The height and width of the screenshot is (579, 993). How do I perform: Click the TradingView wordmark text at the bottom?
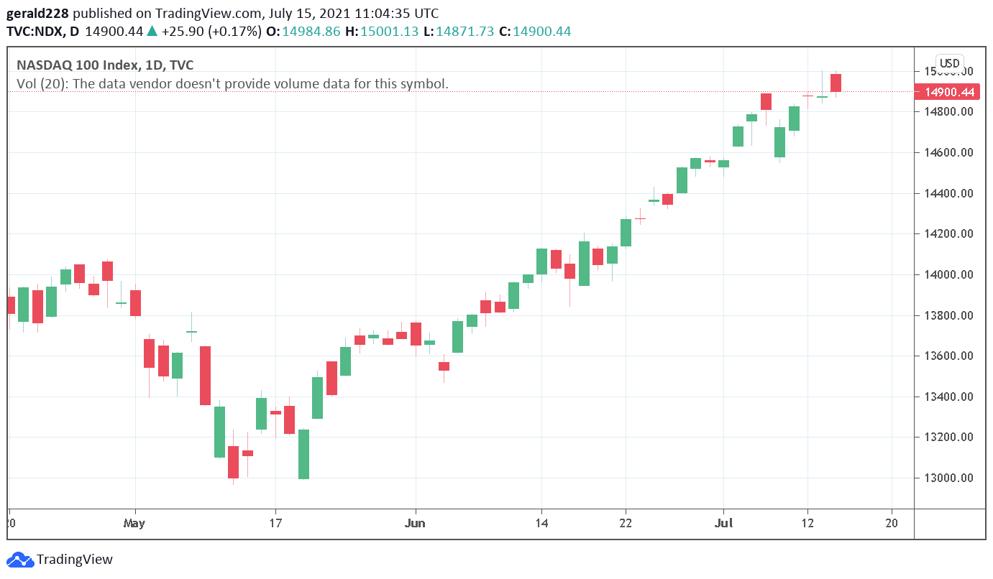click(75, 560)
